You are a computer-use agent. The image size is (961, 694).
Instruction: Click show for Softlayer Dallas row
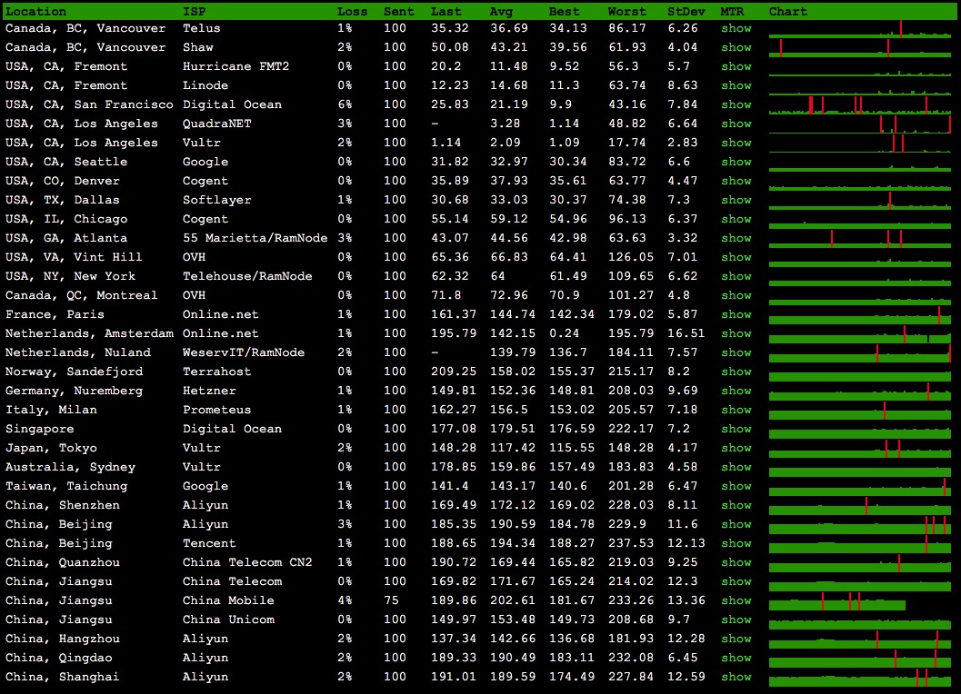coord(736,200)
